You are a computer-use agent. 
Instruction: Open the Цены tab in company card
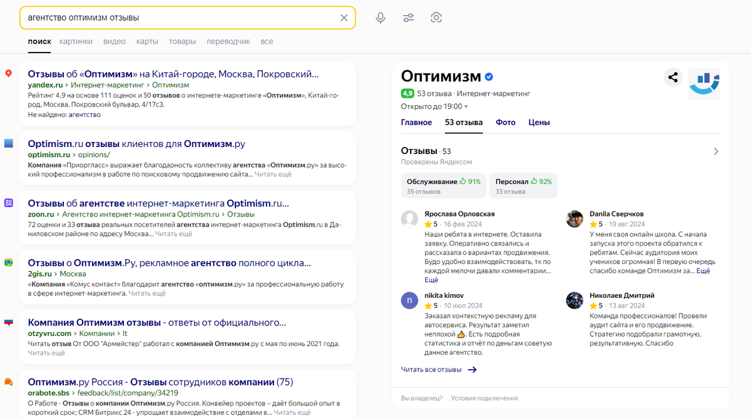click(539, 123)
